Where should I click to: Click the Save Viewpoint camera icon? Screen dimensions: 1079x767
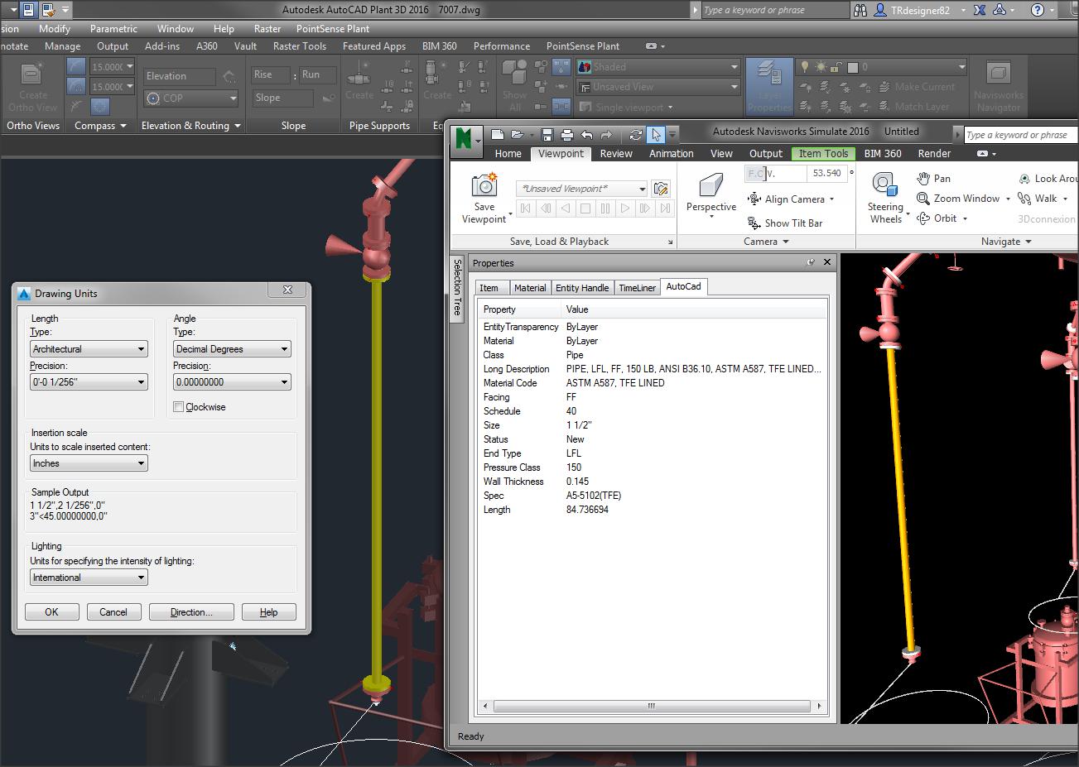[484, 185]
